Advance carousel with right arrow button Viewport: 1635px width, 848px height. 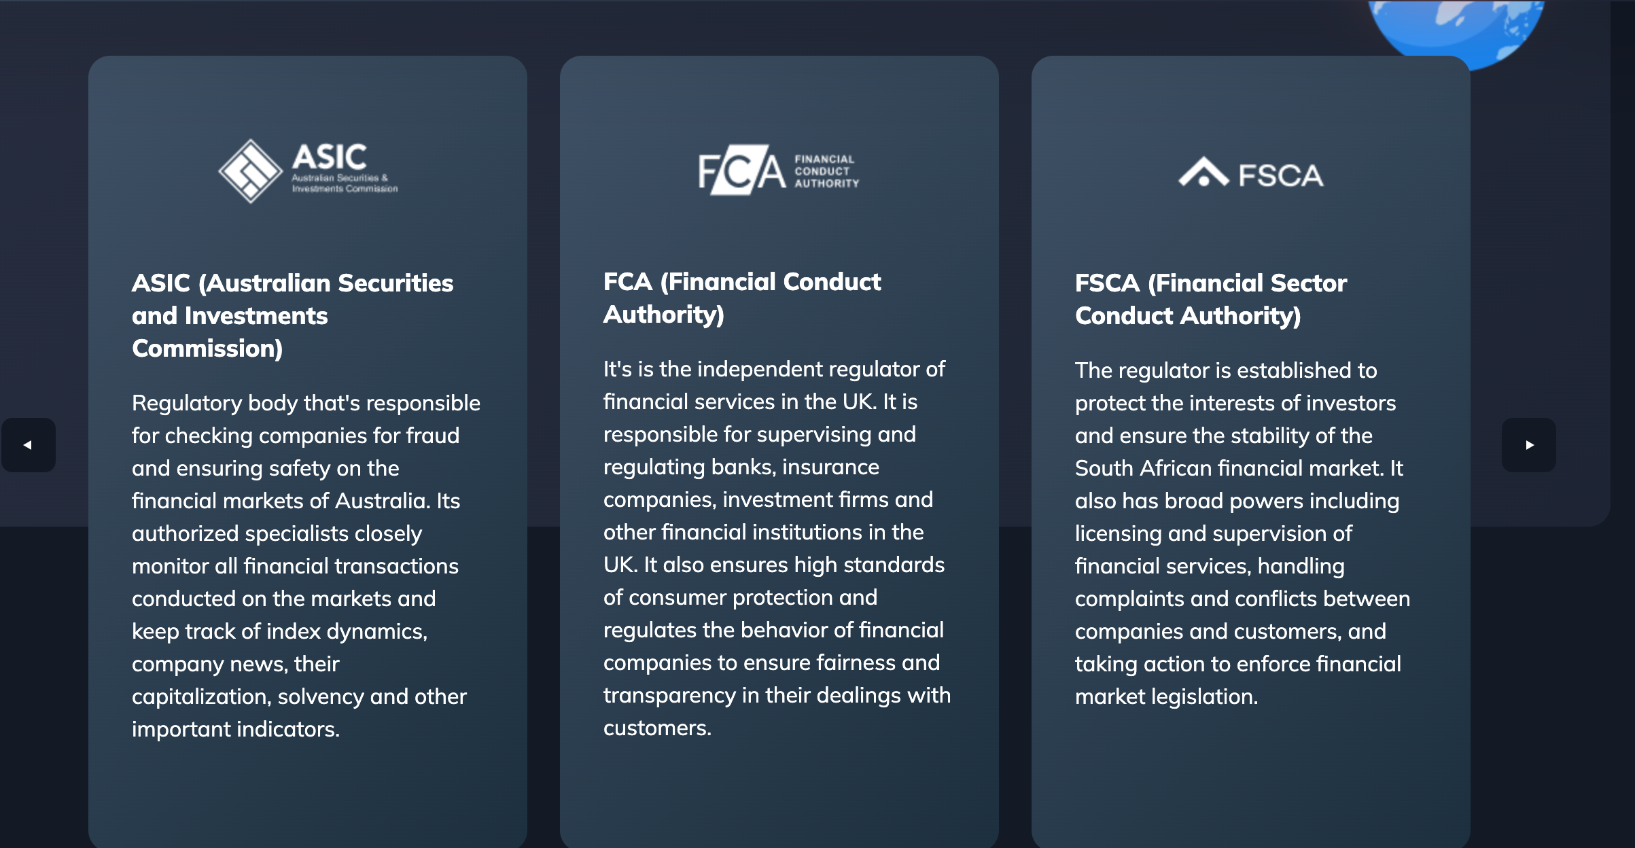pyautogui.click(x=1528, y=445)
